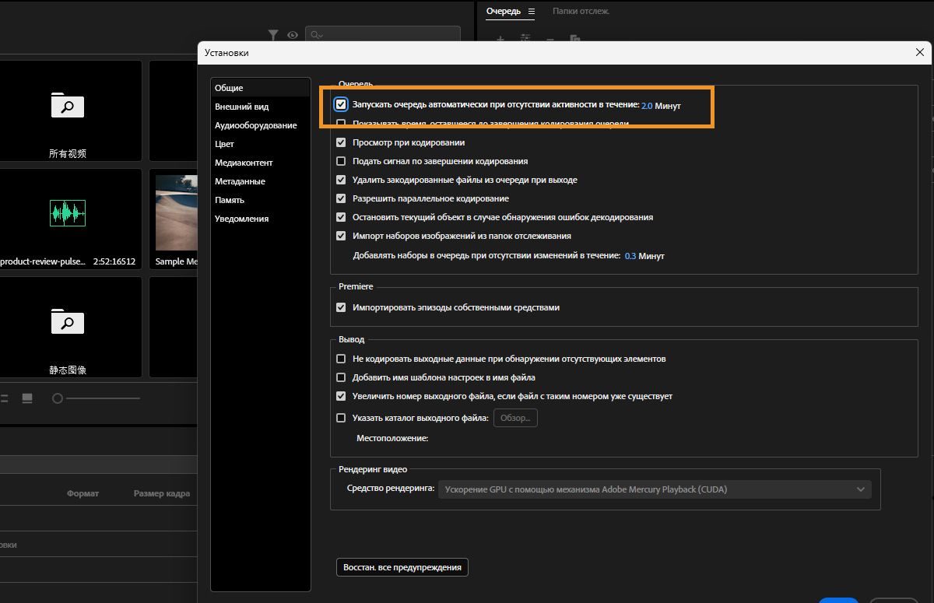Screen dimensions: 934x603
Task: Toggle the eye icon beside the search field
Action: 293,35
